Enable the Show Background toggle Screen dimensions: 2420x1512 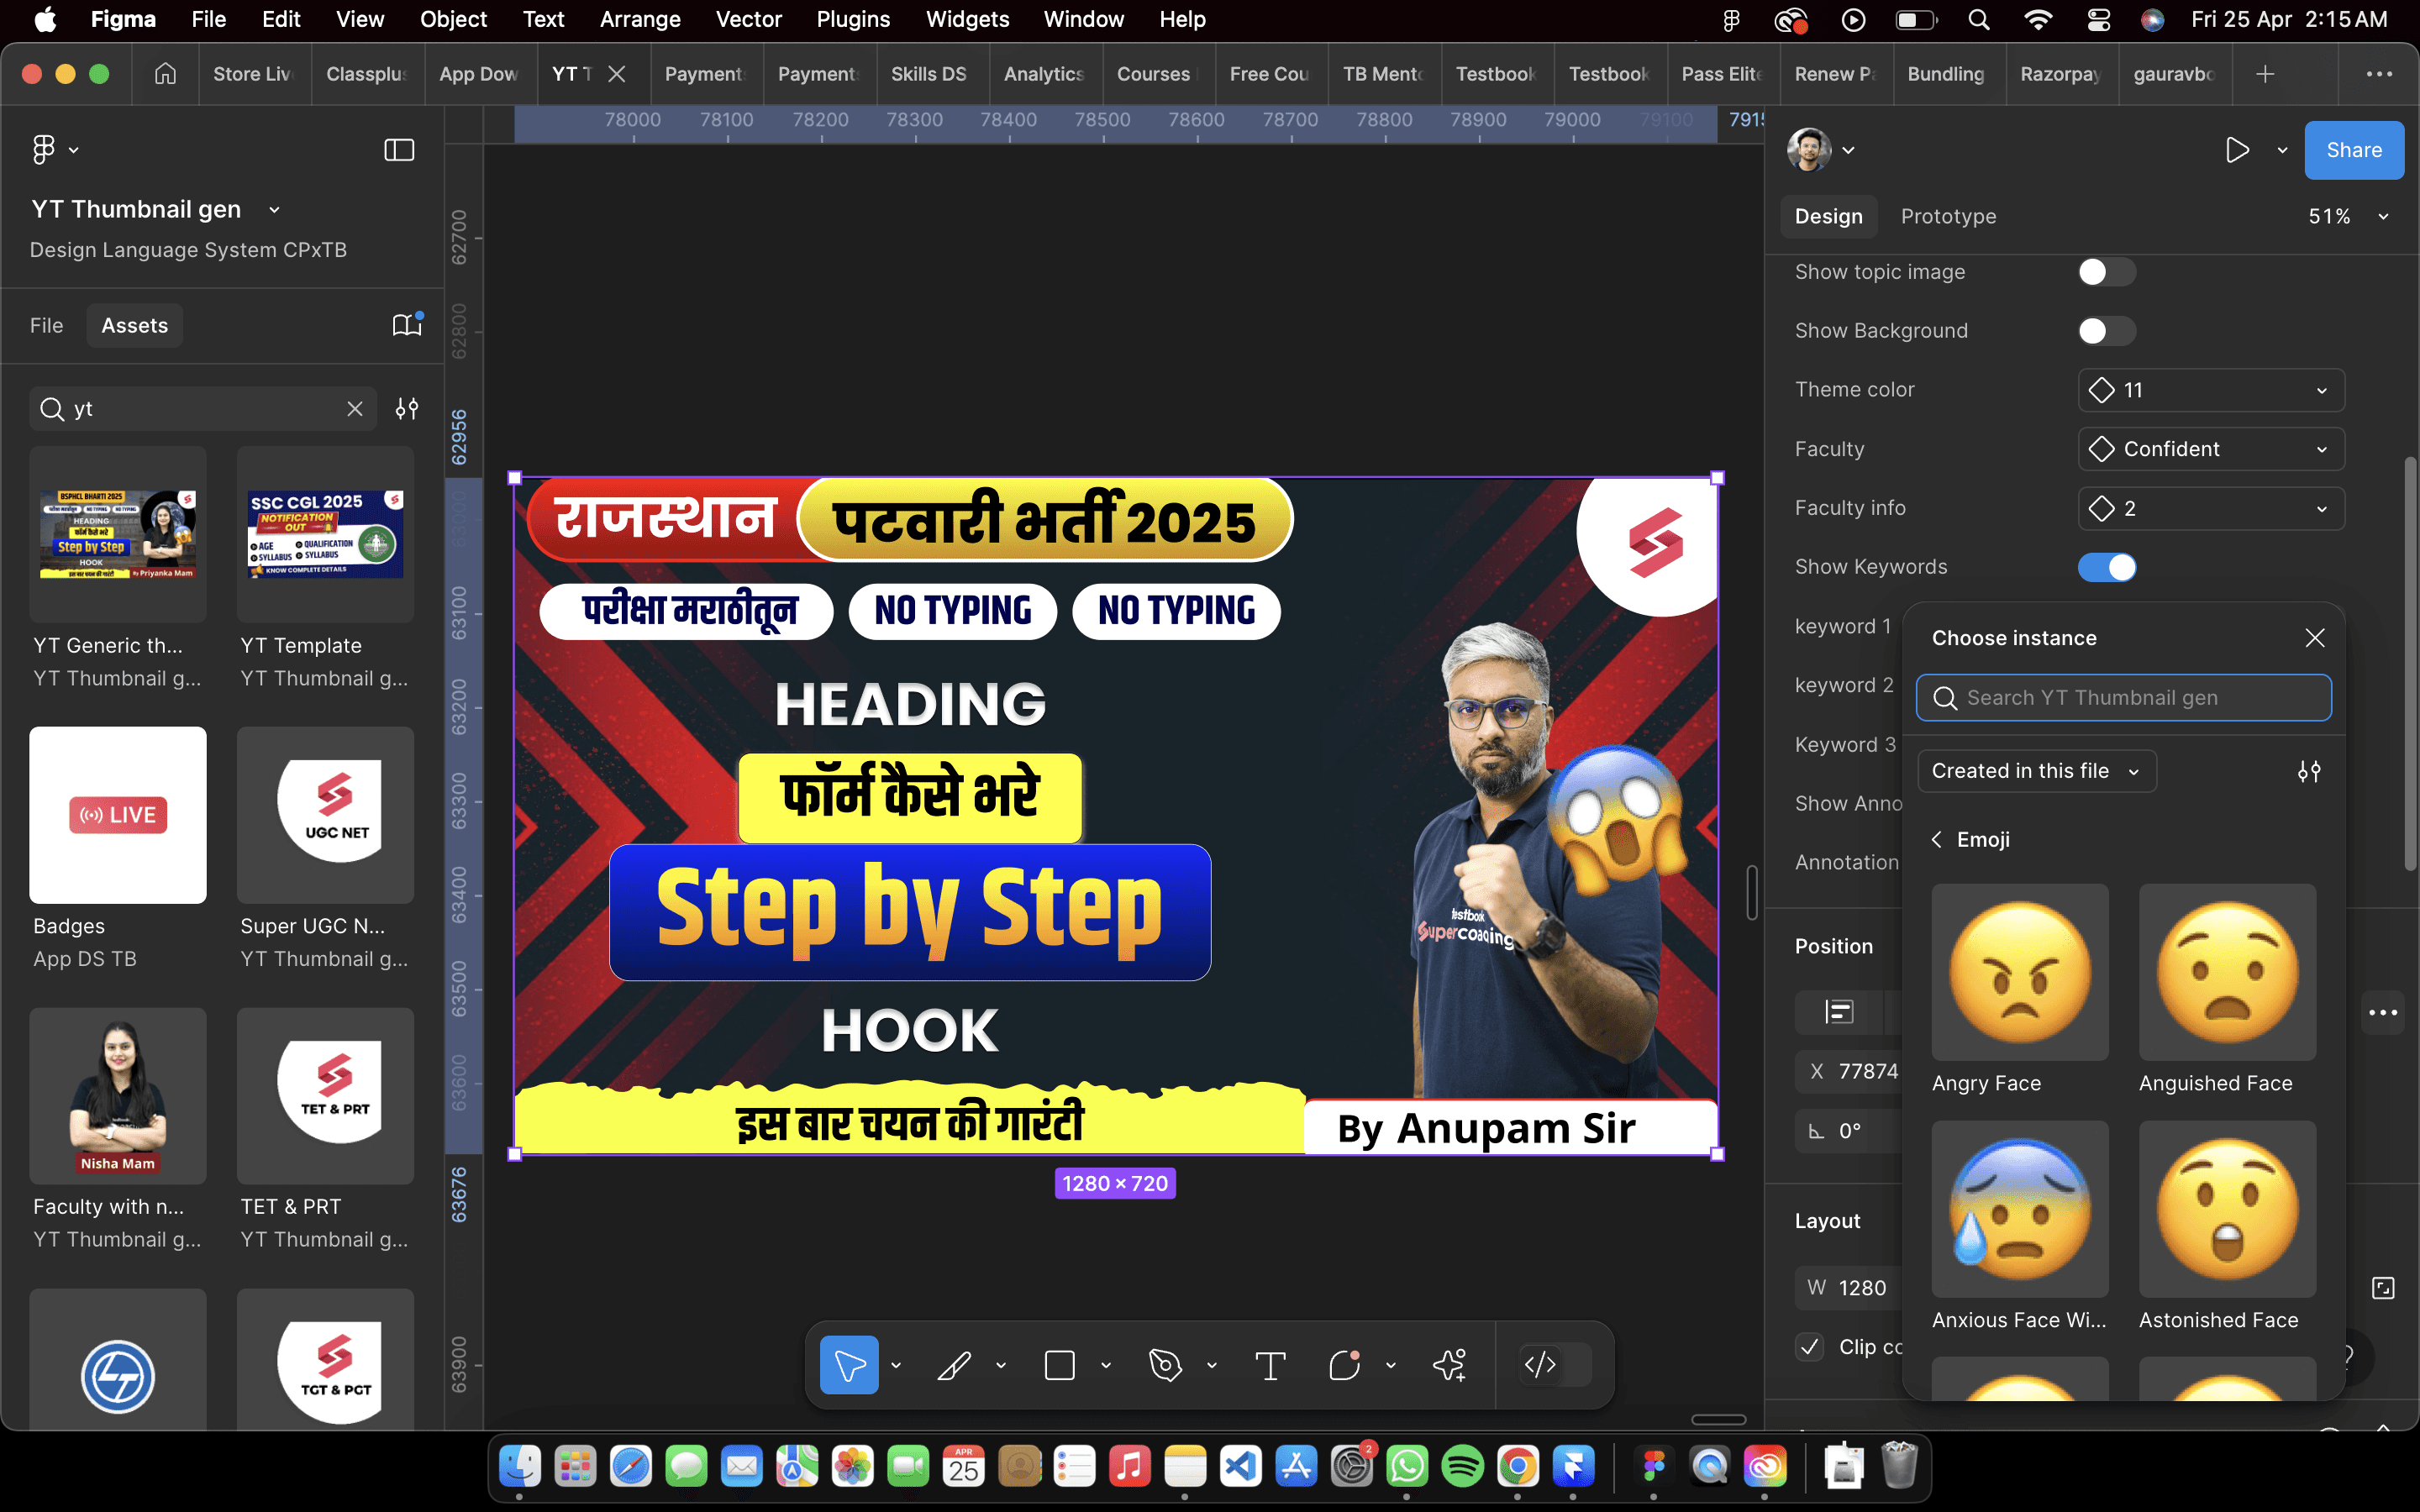tap(2106, 331)
